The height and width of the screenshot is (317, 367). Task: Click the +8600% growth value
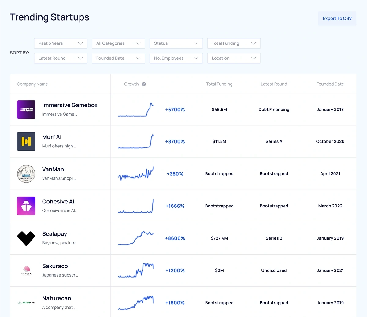[175, 238]
